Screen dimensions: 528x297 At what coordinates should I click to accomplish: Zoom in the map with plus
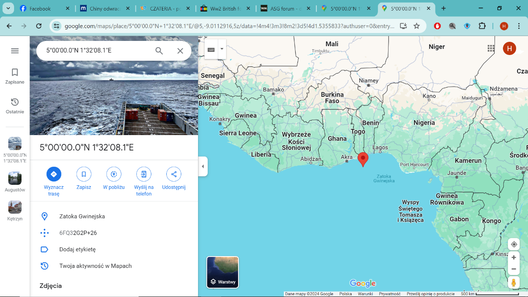click(x=513, y=257)
